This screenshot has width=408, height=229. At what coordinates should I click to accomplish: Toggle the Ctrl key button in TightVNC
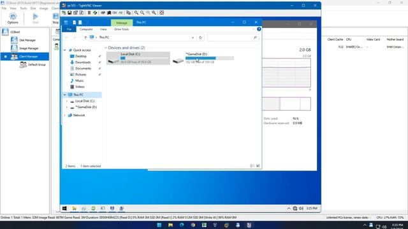(115, 13)
